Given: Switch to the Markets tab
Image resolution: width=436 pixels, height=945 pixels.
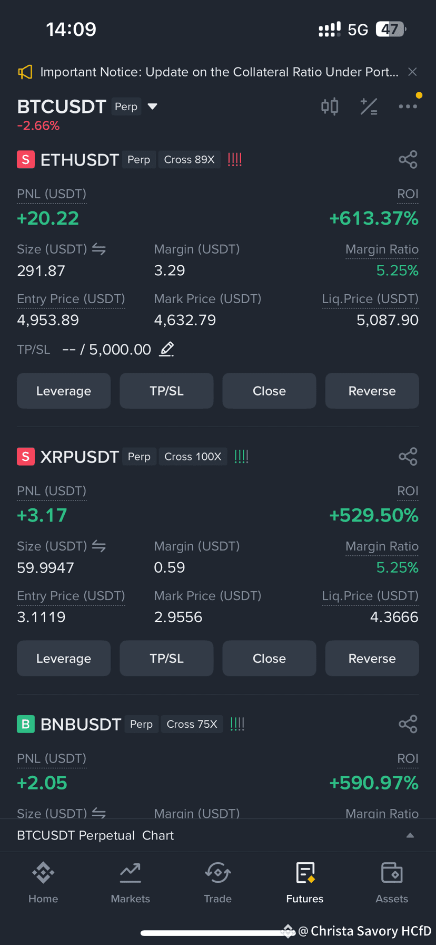Looking at the screenshot, I should click(x=131, y=883).
